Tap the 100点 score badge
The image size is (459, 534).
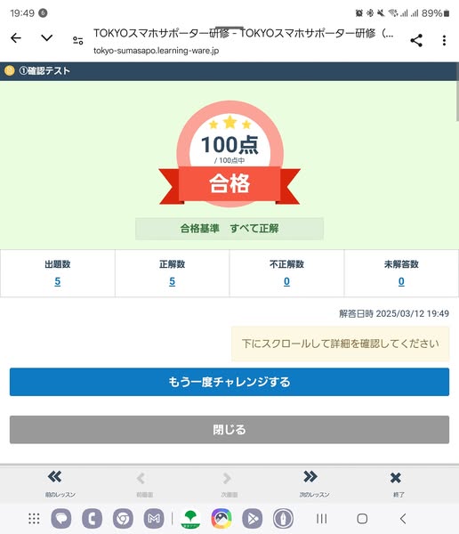229,145
